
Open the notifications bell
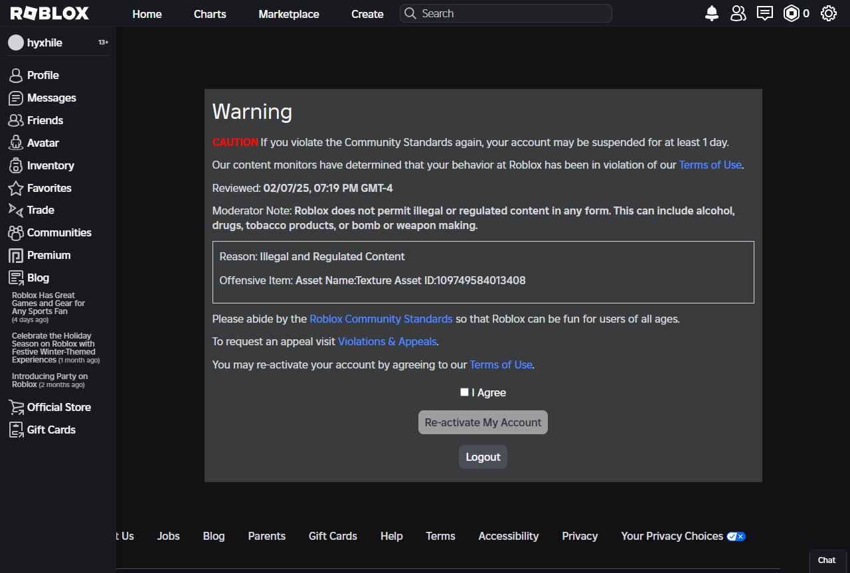point(711,13)
